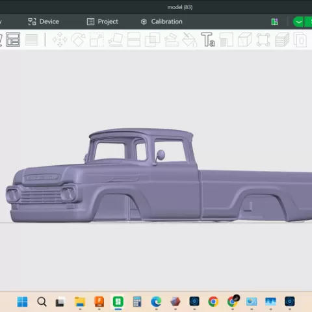Viewport: 312px width, 312px height.
Task: Select the Text shape 'Ta' tool
Action: click(x=208, y=40)
